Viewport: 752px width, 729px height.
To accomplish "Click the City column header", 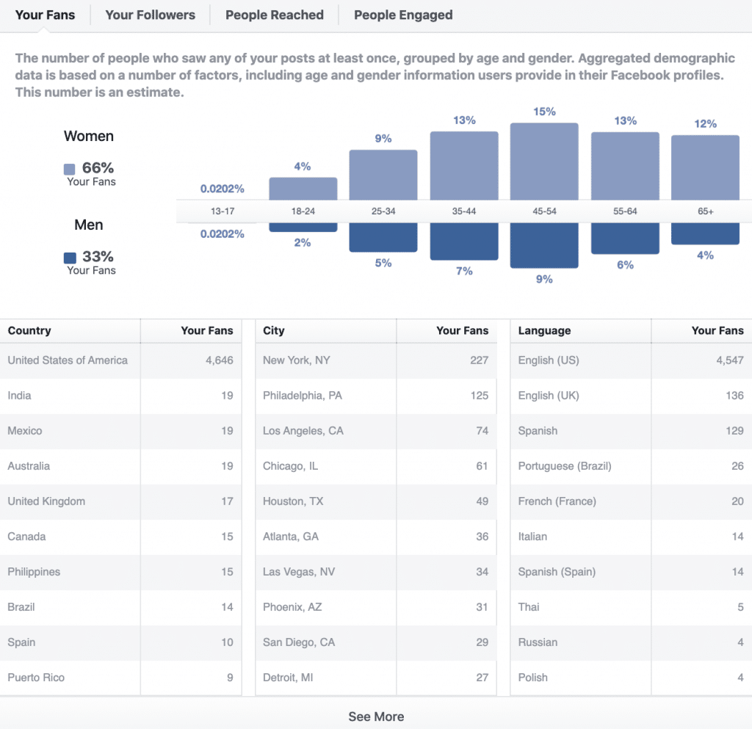I will [274, 331].
